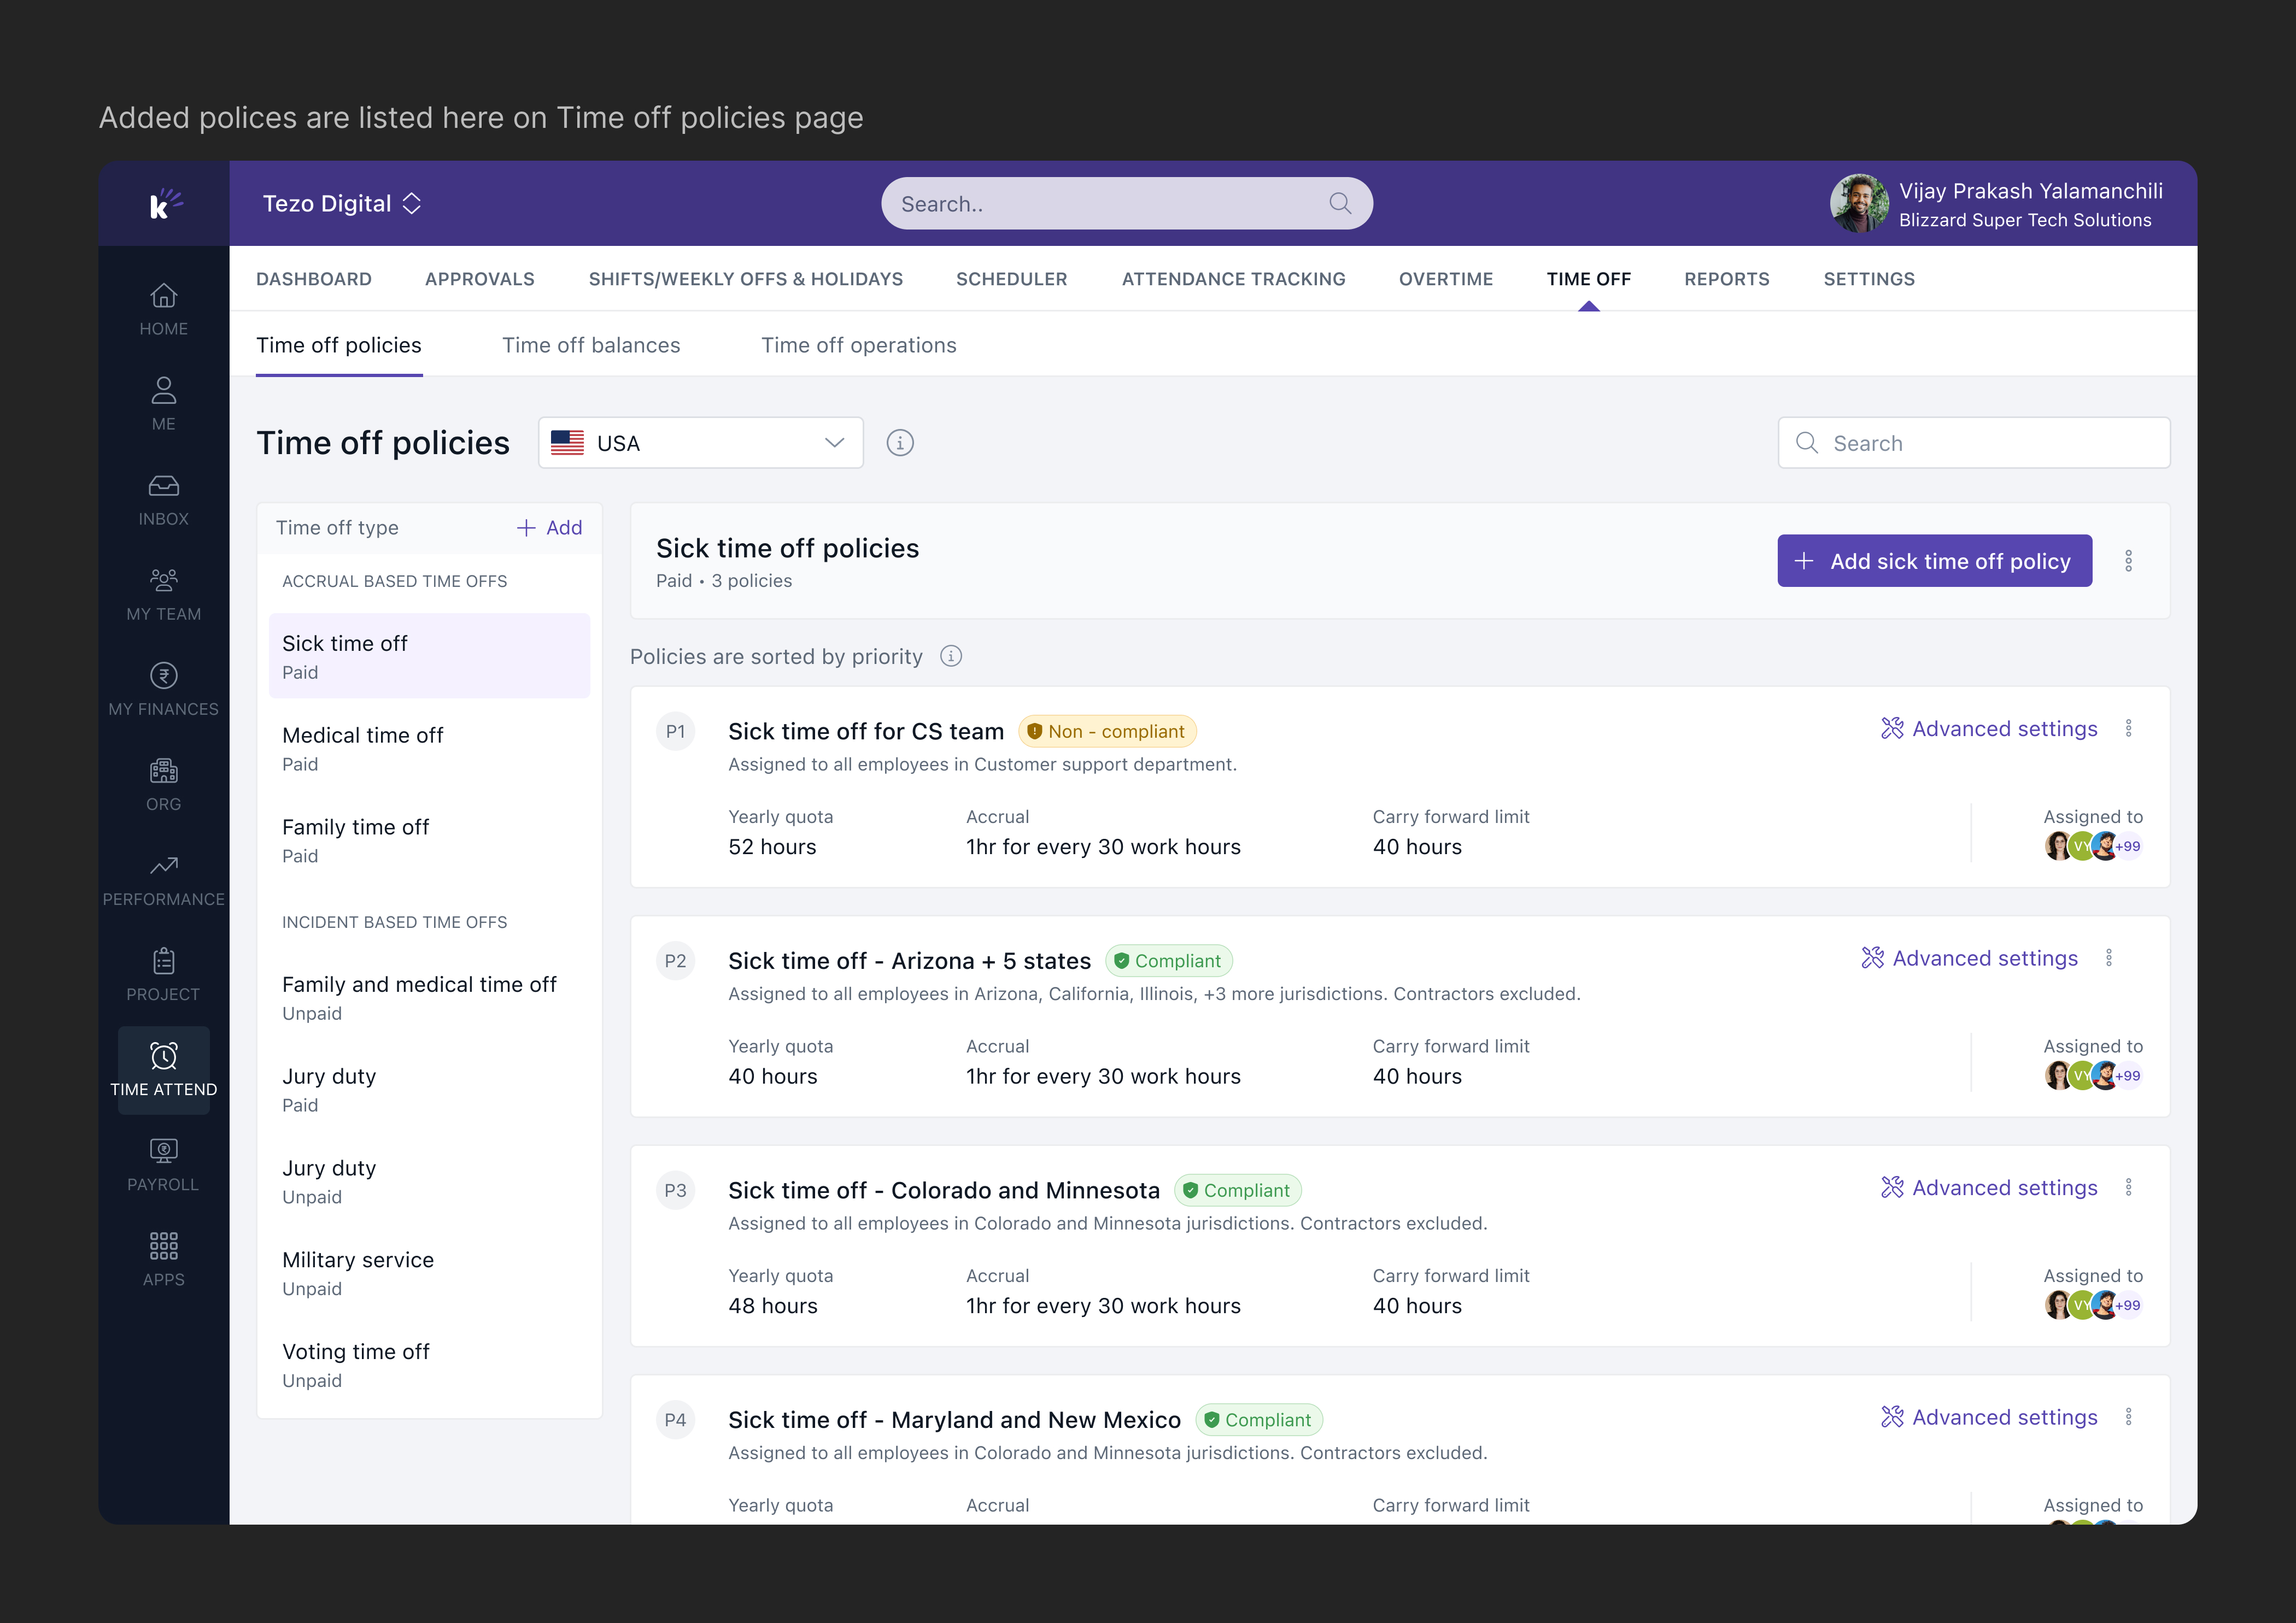Click Compliant badge on Colorado and Minnesota
Image resolution: width=2296 pixels, height=1623 pixels.
pyautogui.click(x=1237, y=1190)
